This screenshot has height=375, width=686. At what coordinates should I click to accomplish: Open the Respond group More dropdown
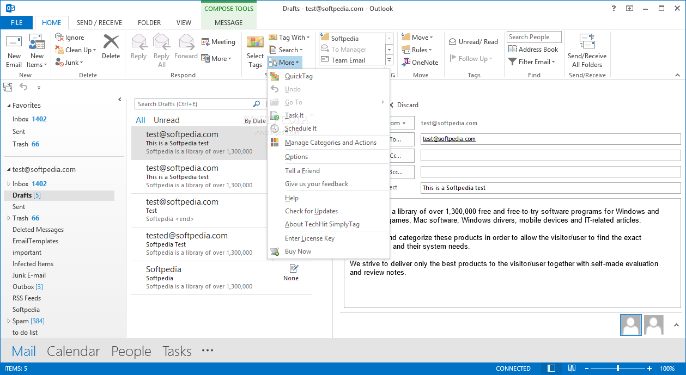[x=217, y=59]
